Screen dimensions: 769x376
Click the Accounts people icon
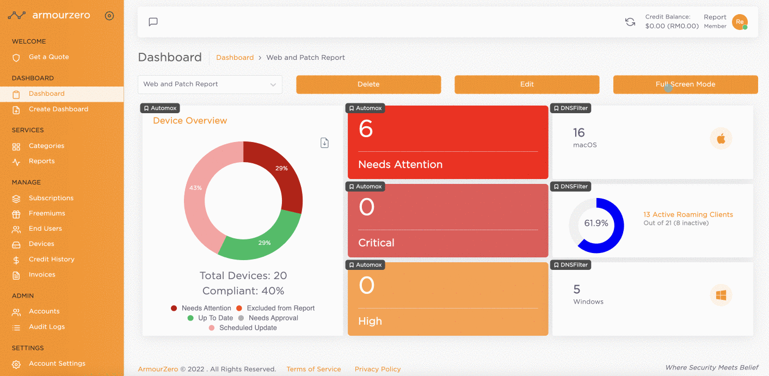(x=16, y=312)
